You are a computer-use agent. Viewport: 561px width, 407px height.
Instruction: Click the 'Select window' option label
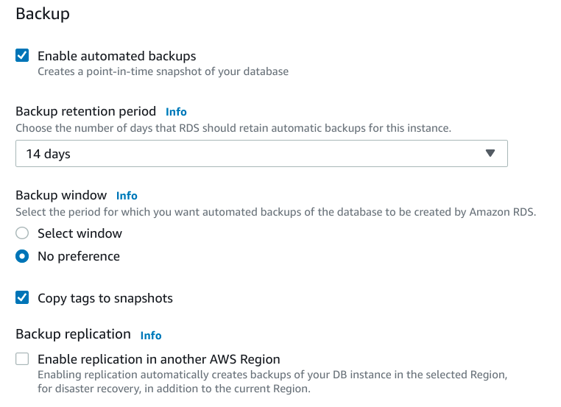click(x=80, y=233)
